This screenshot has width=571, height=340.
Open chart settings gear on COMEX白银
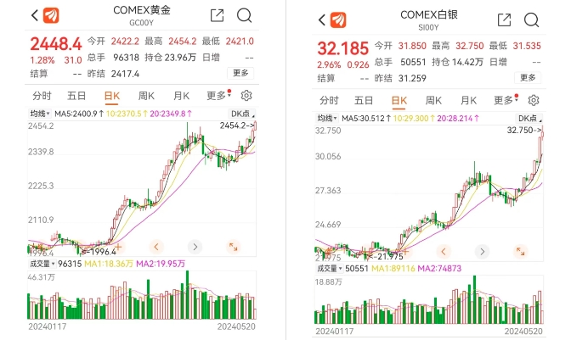[534, 100]
